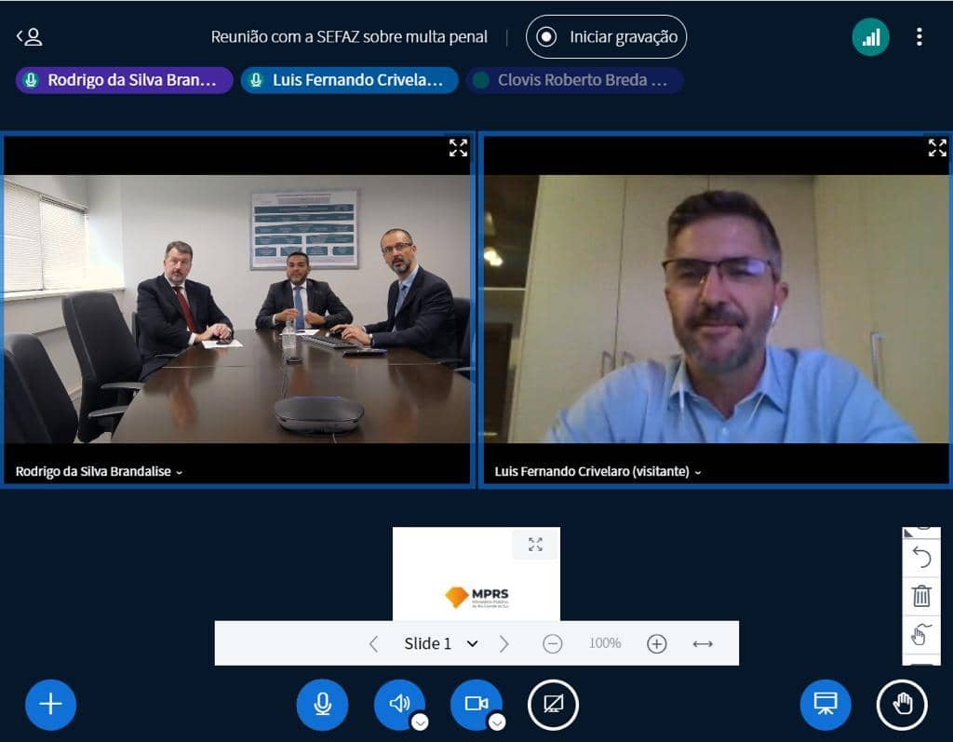This screenshot has width=953, height=742.
Task: Zoom in the presentation slide
Action: click(657, 643)
